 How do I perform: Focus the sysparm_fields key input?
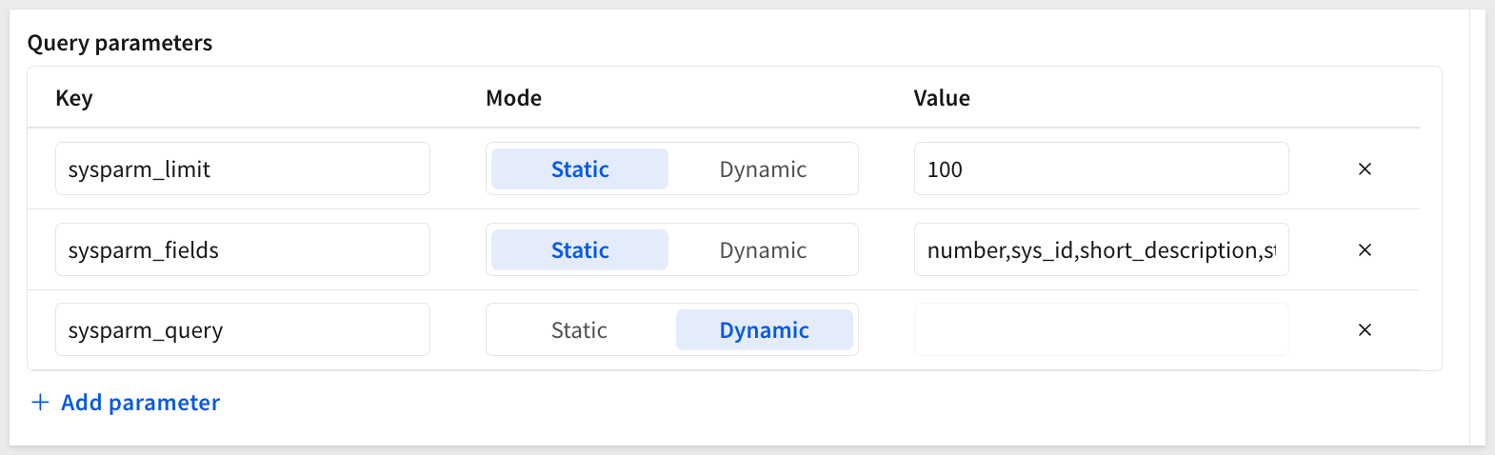242,249
